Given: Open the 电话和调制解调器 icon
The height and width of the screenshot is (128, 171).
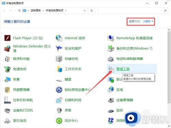Looking at the screenshot, I should point(111,59).
